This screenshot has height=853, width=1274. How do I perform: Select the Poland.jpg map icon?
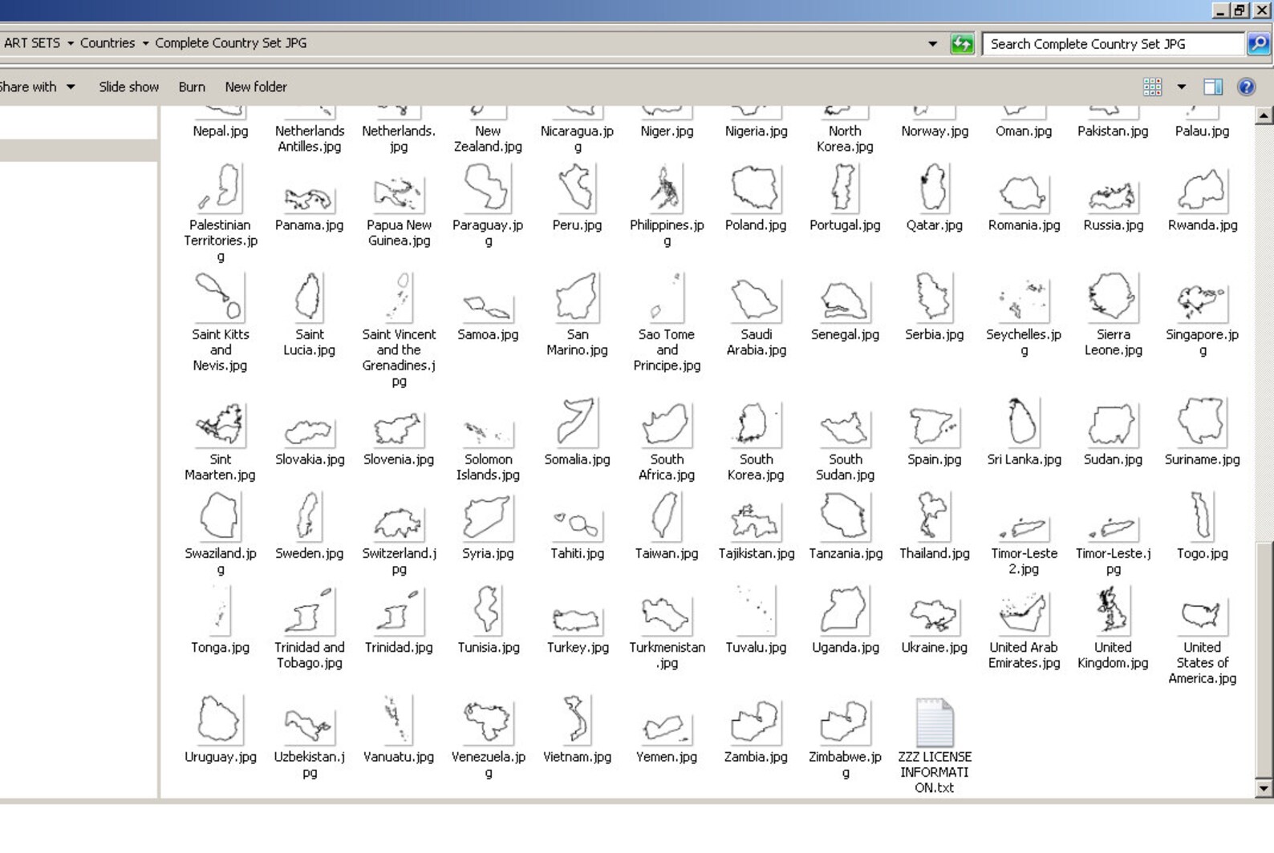(755, 188)
